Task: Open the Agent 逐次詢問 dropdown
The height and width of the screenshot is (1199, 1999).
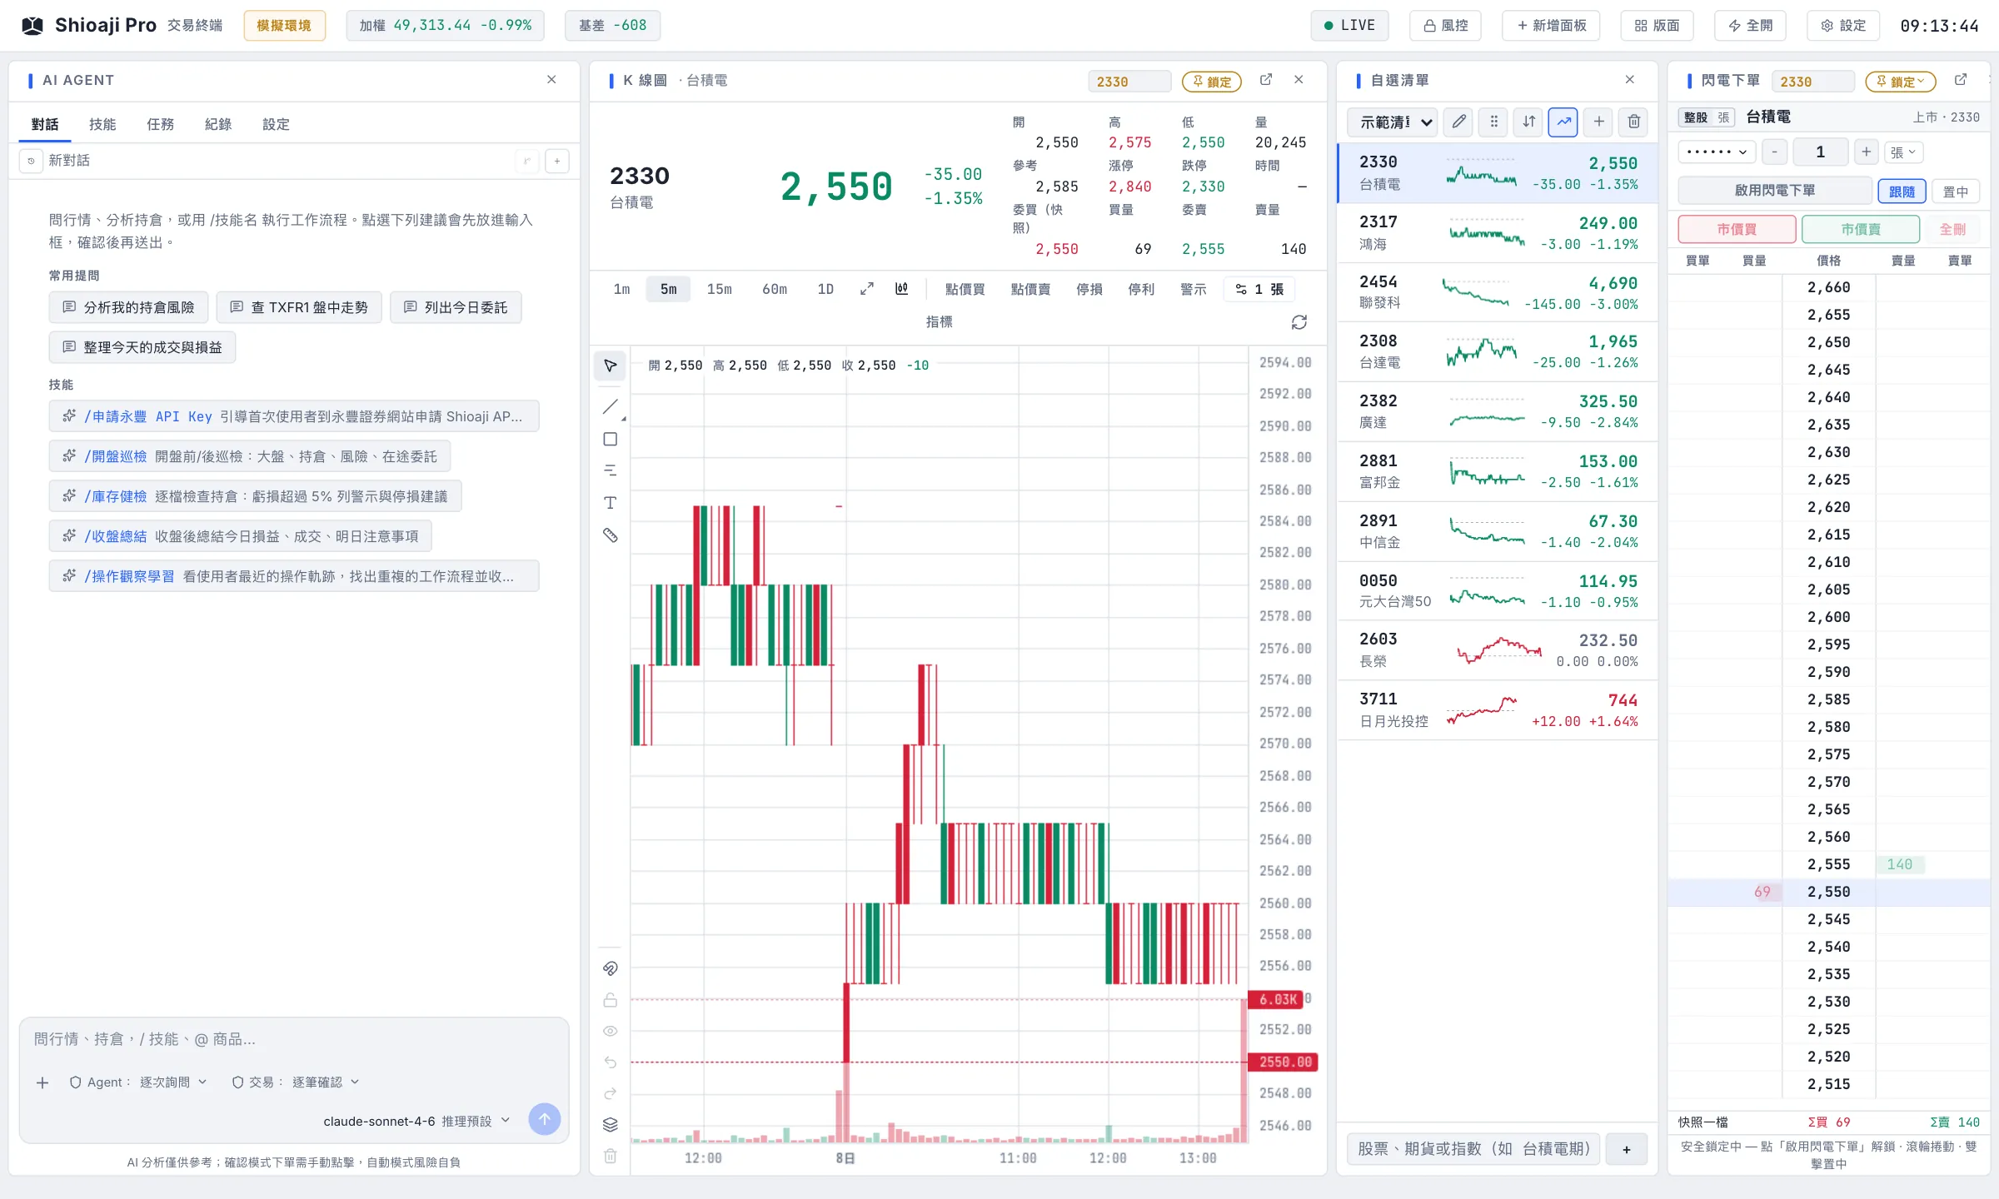Action: click(138, 1082)
